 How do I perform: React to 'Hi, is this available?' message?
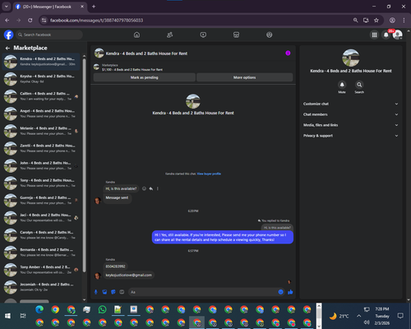coord(144,188)
